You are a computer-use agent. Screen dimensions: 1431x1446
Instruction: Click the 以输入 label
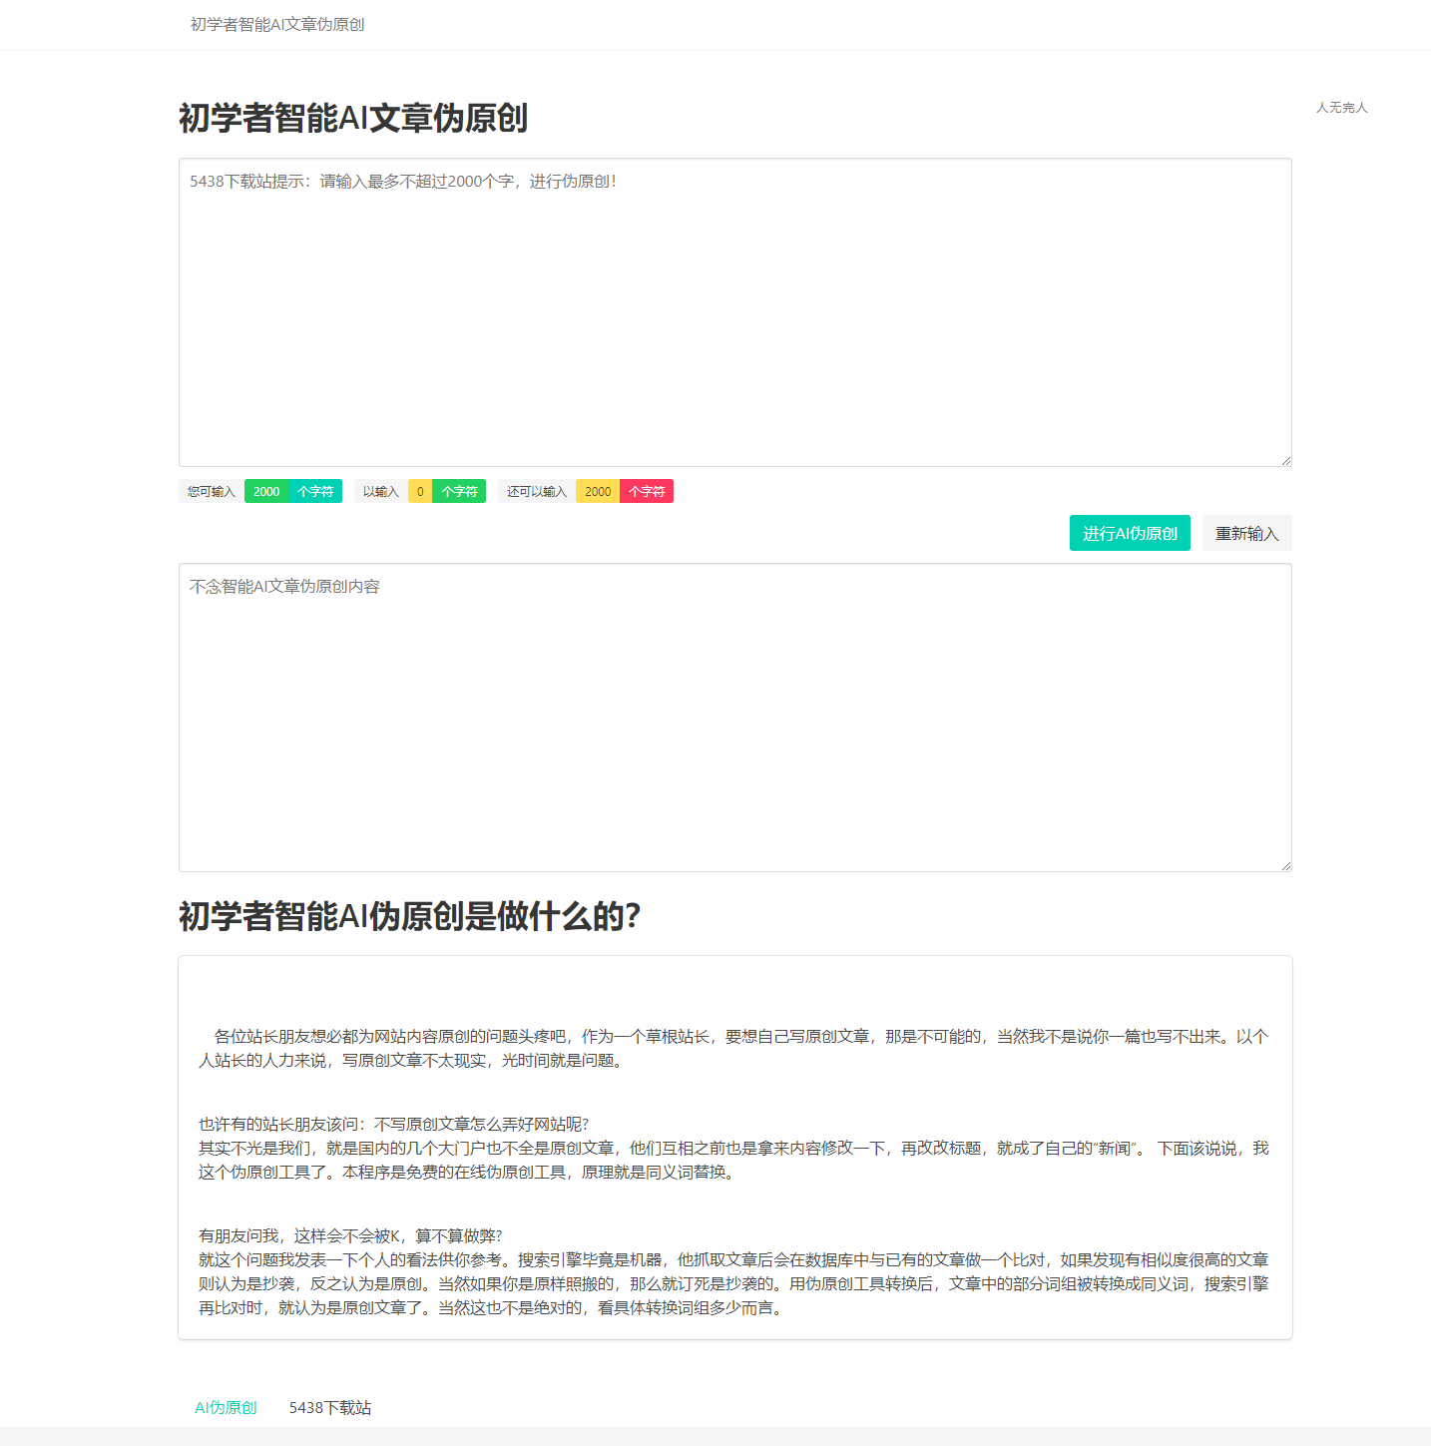tap(381, 491)
